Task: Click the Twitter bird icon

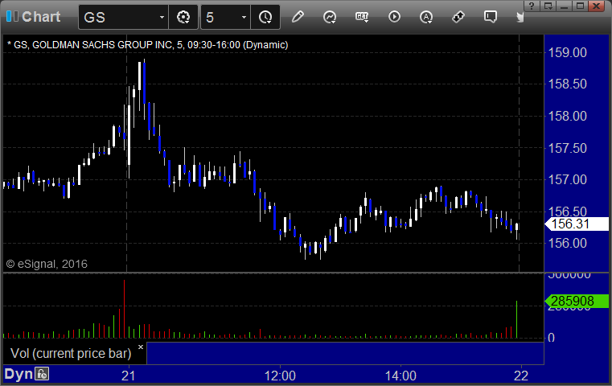Action: click(520, 17)
